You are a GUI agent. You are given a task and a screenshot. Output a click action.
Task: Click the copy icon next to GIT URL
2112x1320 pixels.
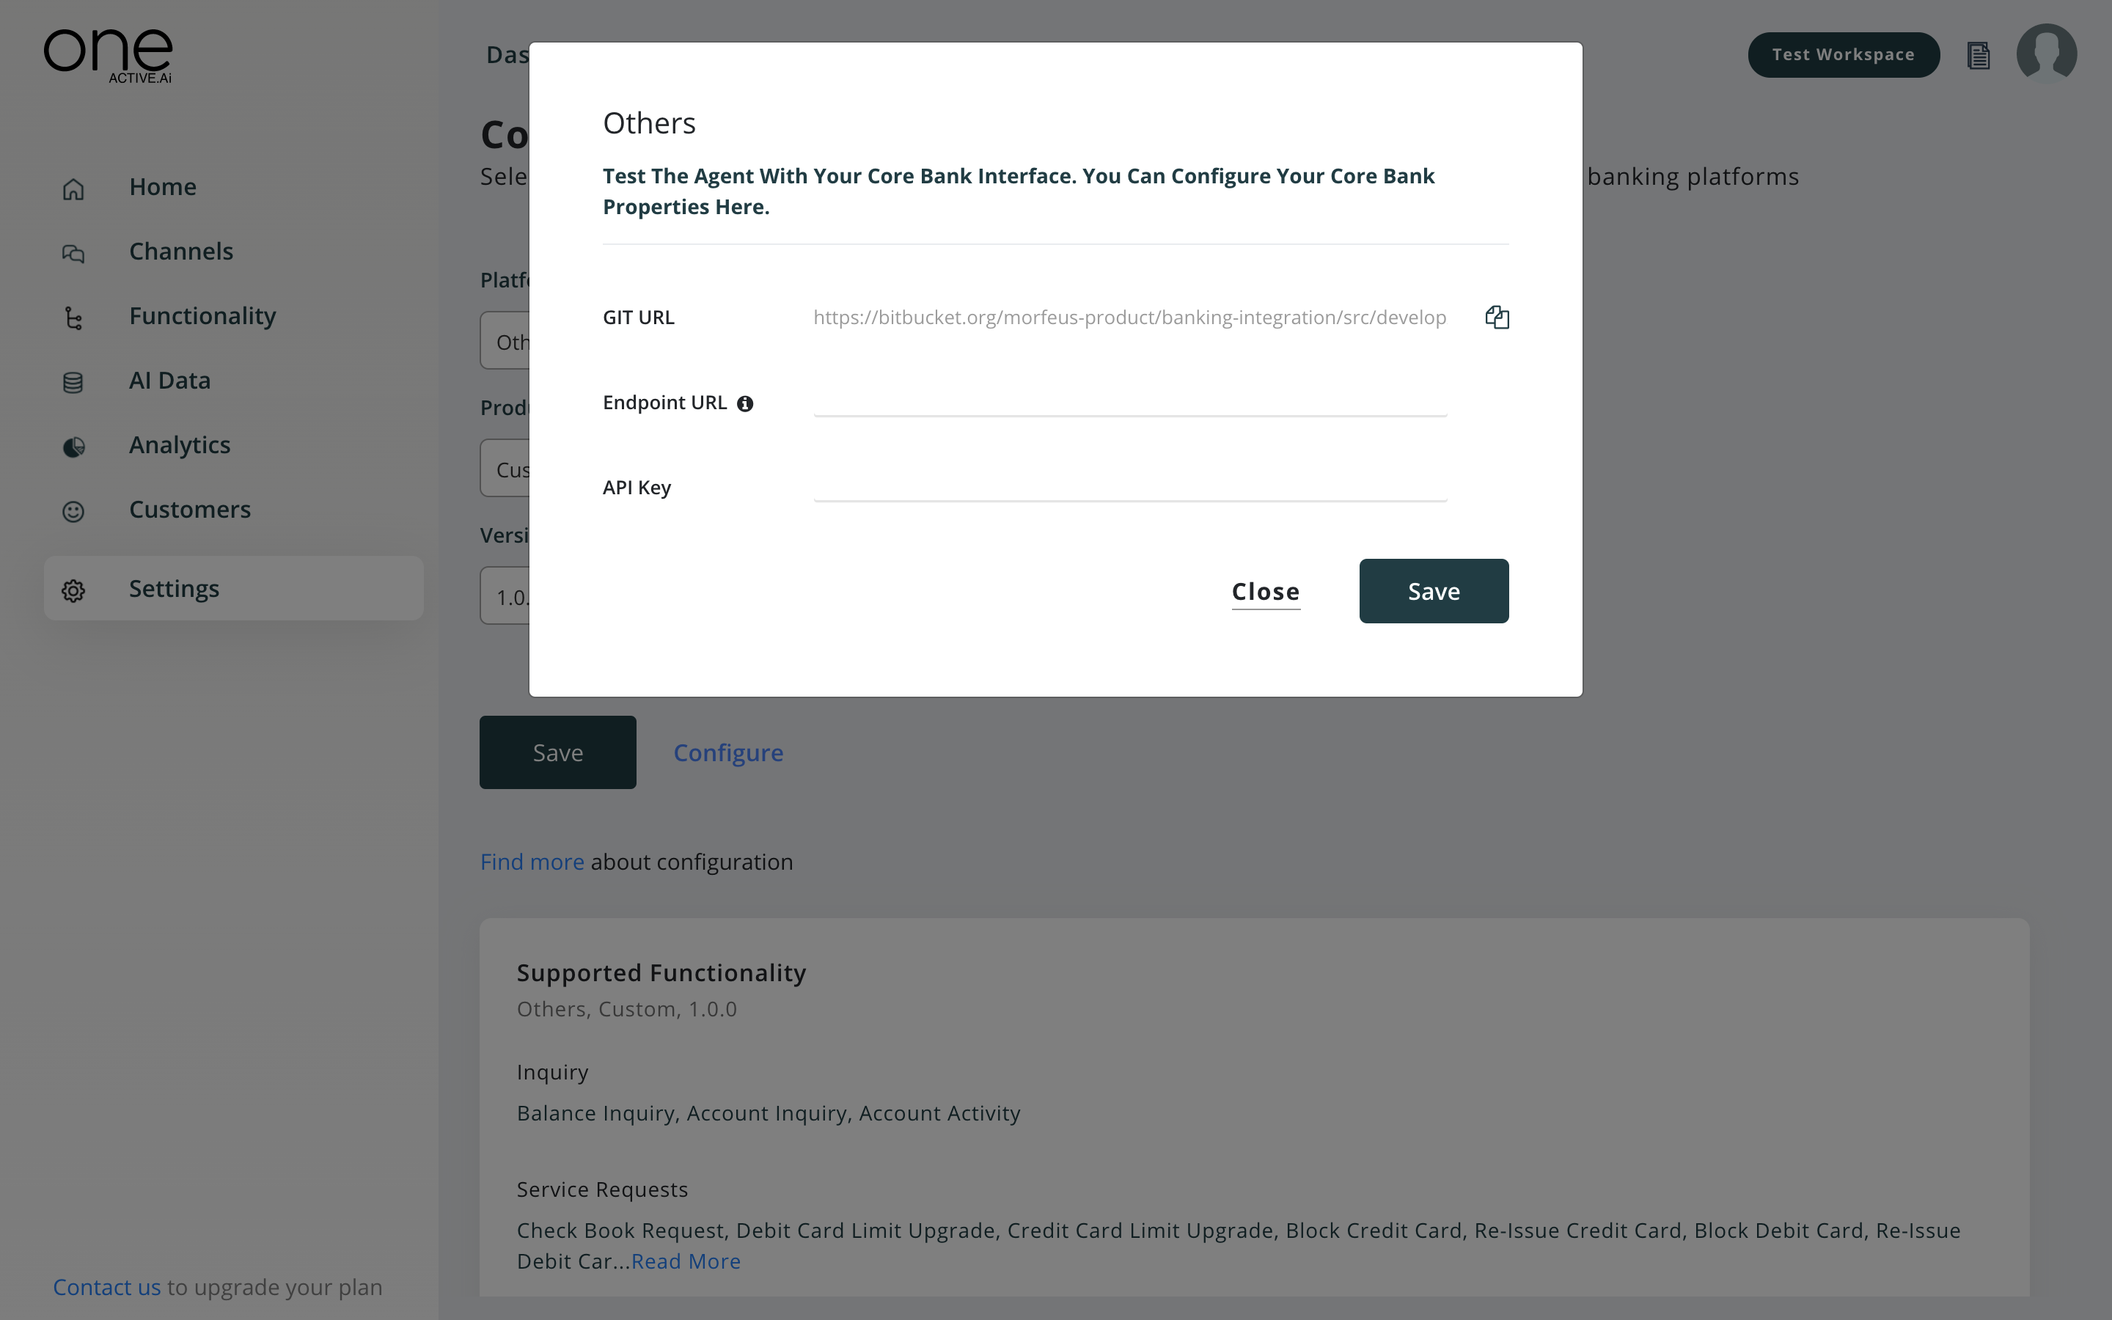pos(1496,316)
